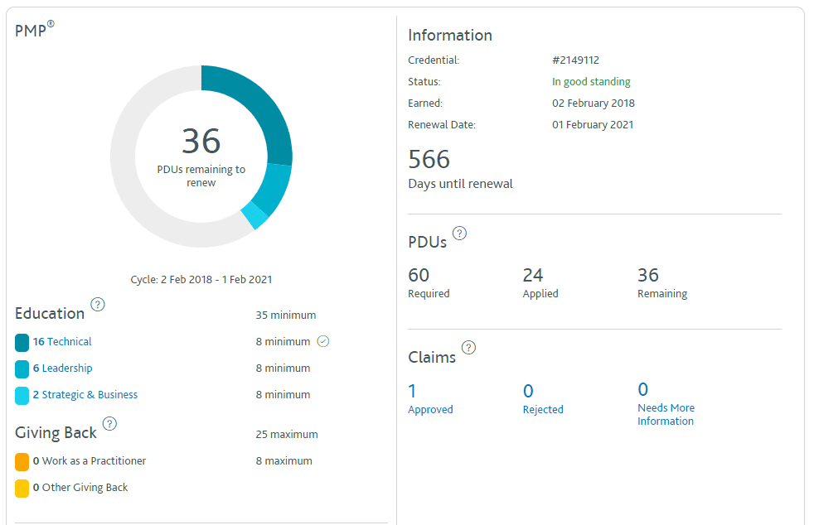Click the earned date 02 February 2018
Image resolution: width=814 pixels, height=525 pixels.
[594, 104]
